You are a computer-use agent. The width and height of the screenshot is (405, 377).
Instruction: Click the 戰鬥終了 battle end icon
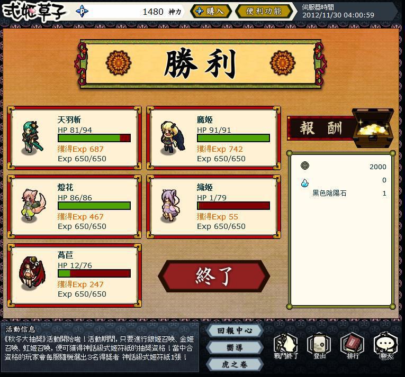pos(286,345)
